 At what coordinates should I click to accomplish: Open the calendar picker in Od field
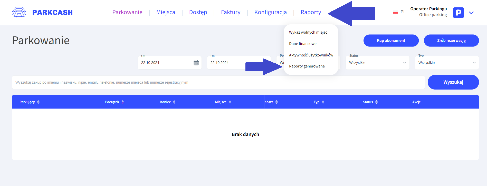pyautogui.click(x=196, y=63)
